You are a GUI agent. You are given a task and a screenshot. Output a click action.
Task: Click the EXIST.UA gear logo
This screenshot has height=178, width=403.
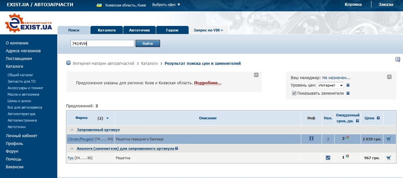29,23
